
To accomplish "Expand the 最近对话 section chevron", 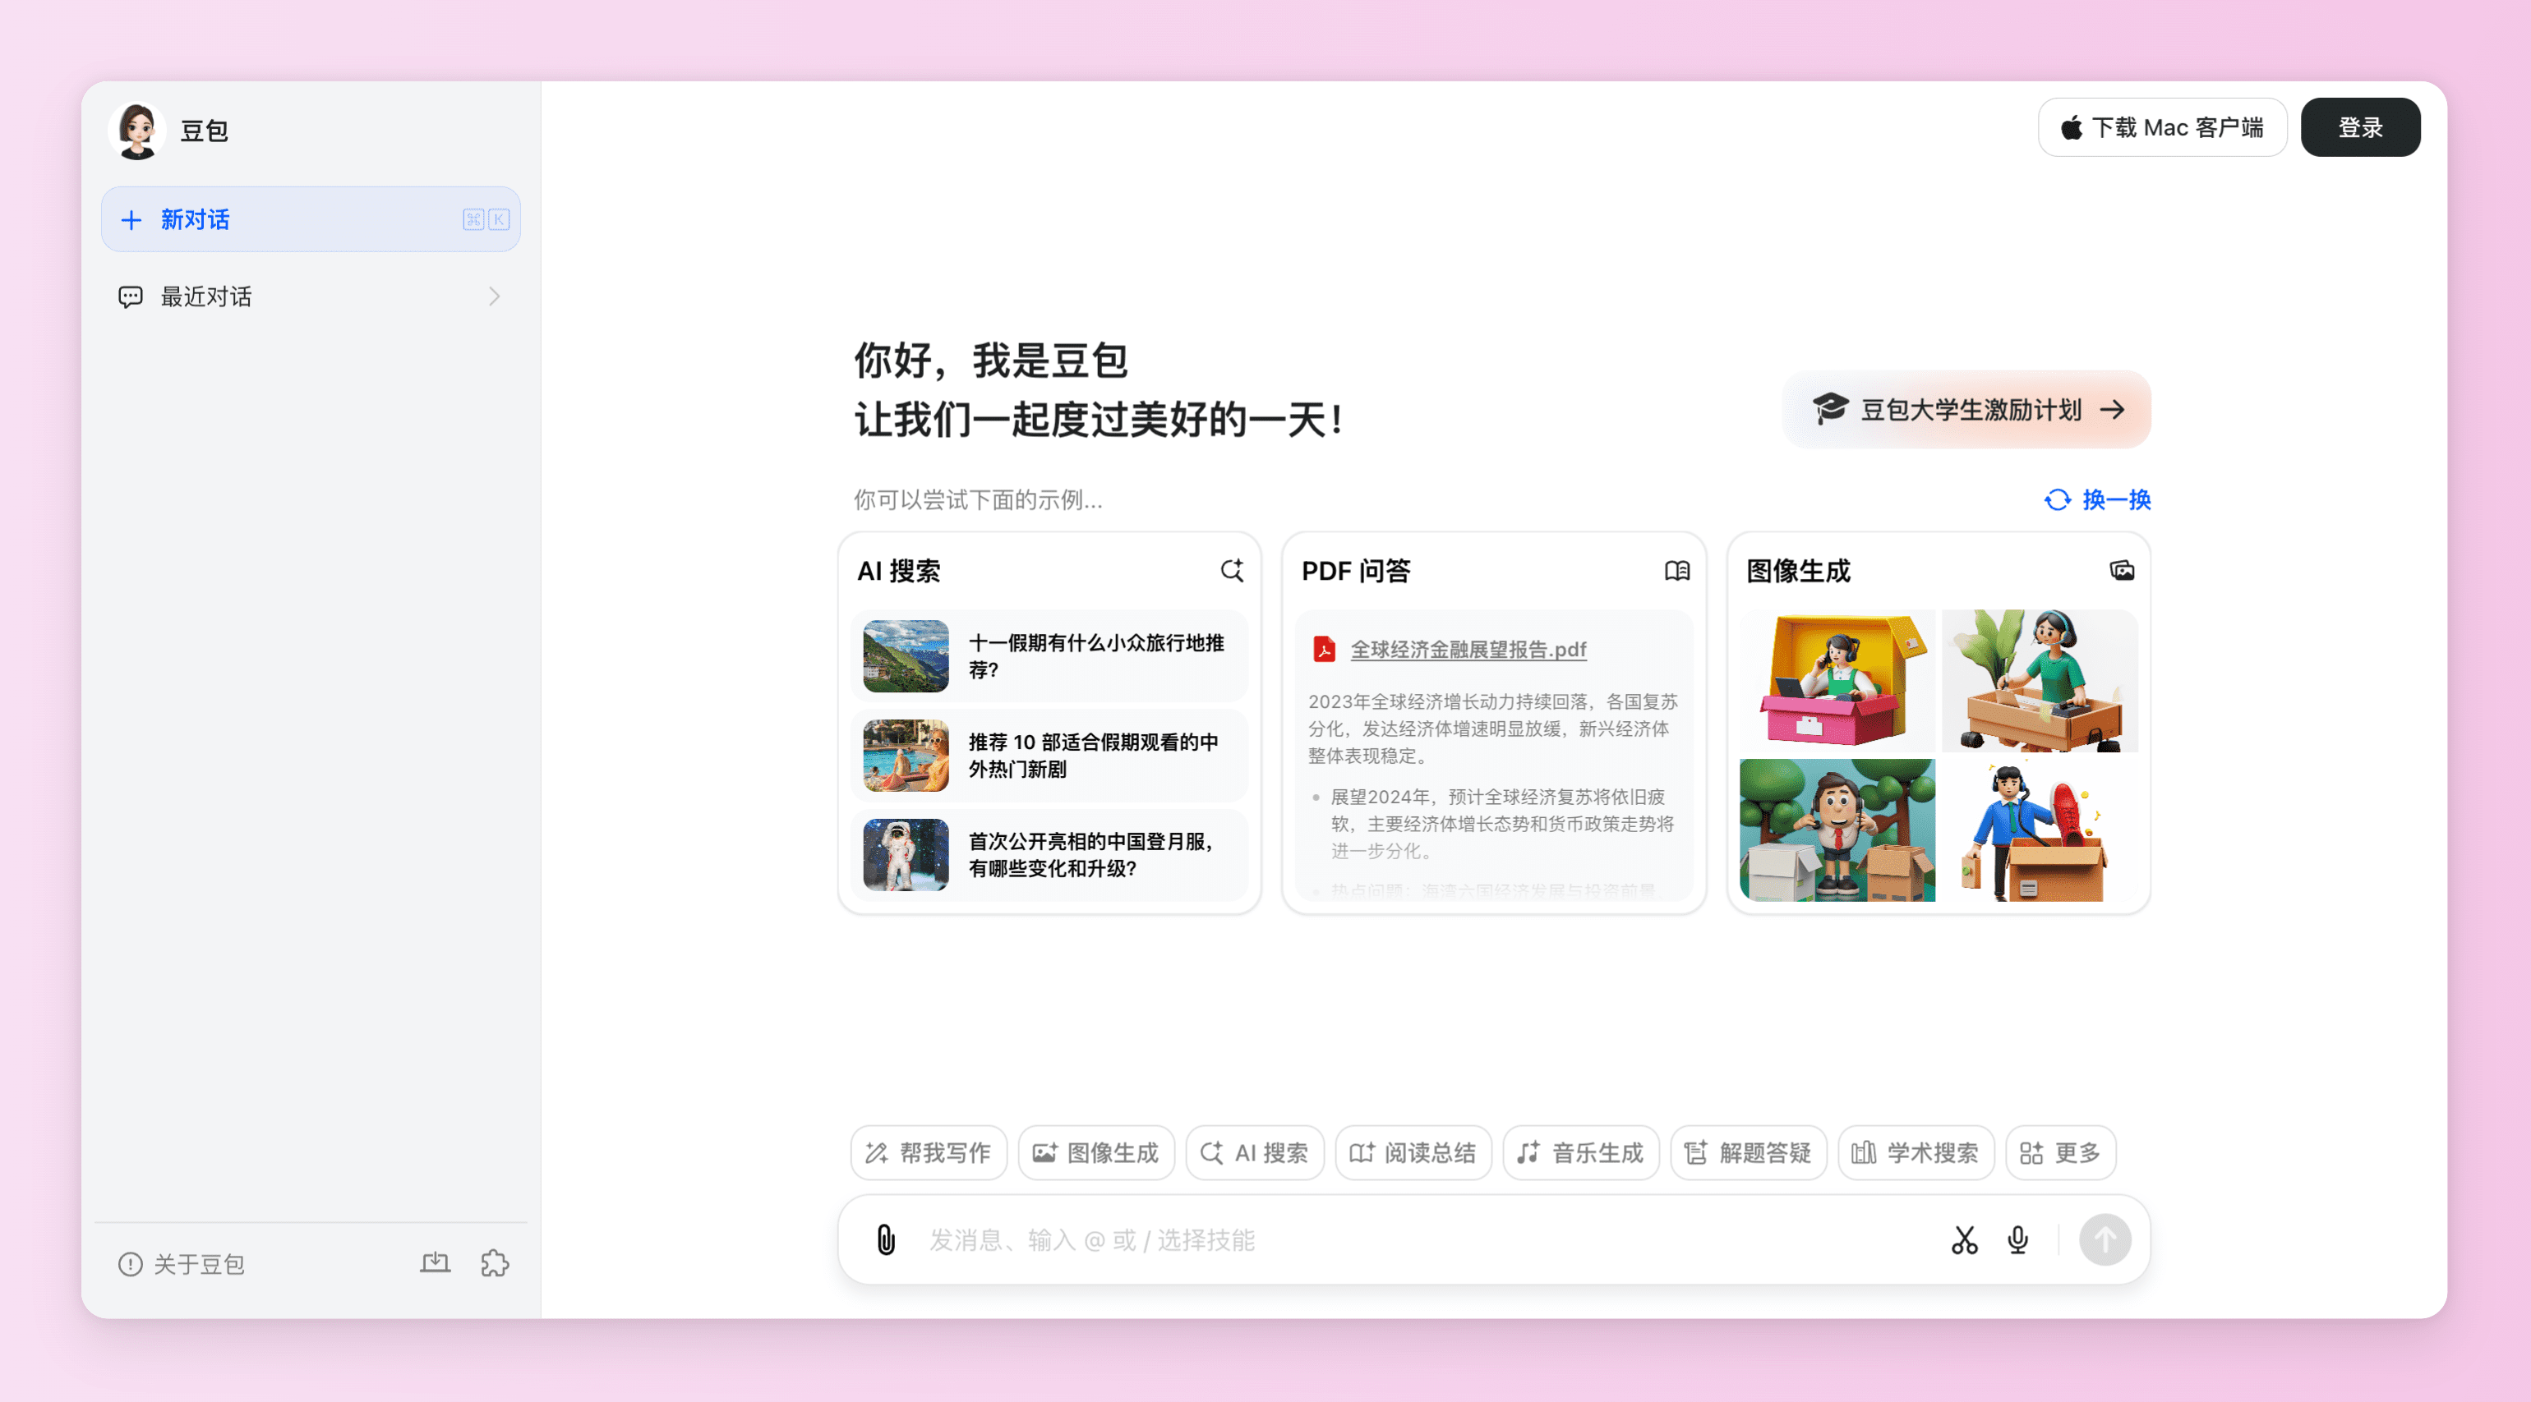I will [x=494, y=296].
